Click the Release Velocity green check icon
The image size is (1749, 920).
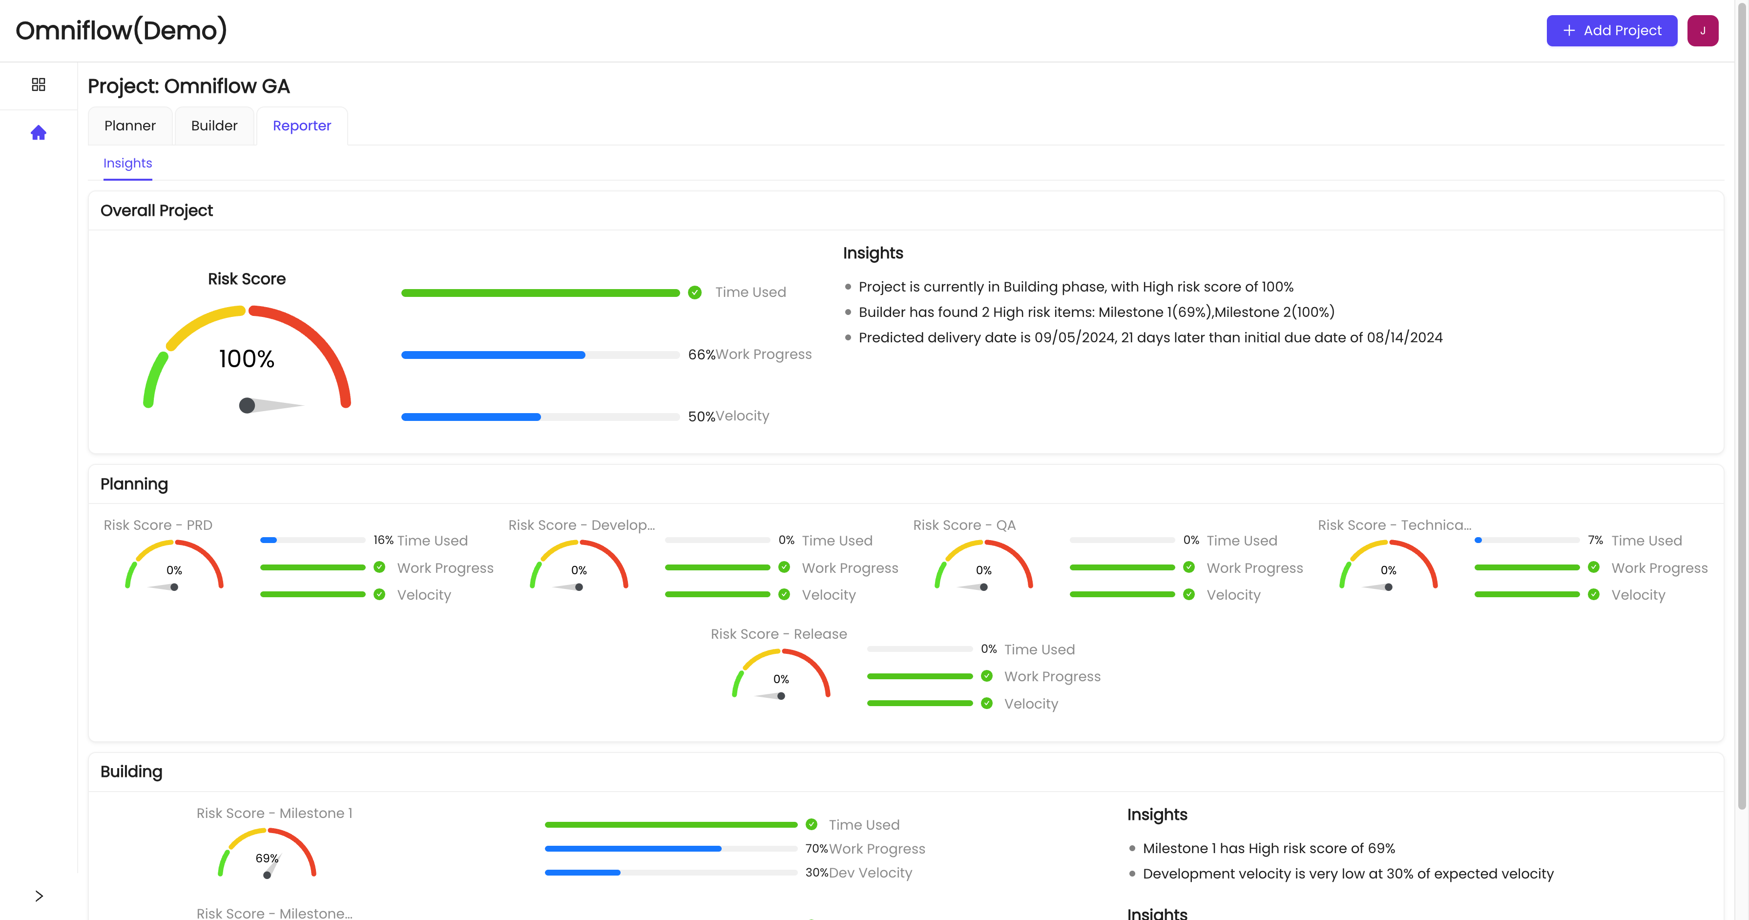click(986, 703)
